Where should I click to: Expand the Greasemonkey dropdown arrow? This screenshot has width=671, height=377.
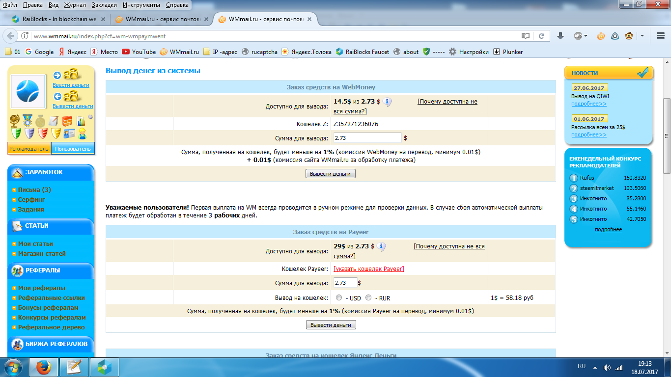pos(642,36)
